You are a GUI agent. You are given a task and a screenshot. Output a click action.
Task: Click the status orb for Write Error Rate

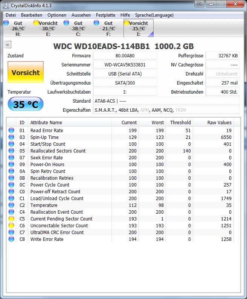point(11,239)
